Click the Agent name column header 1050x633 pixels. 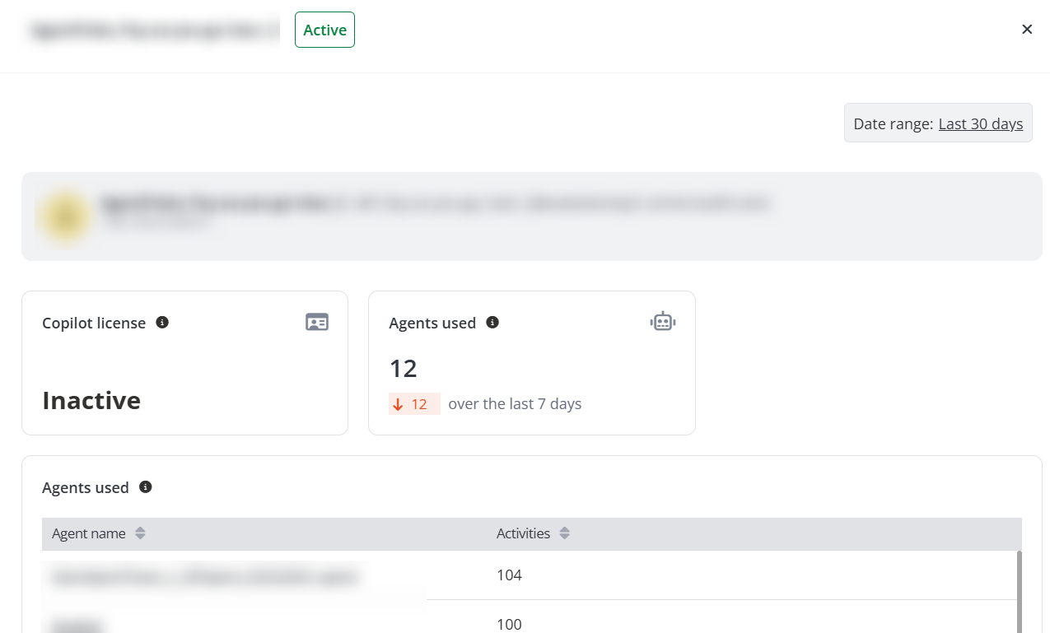89,533
